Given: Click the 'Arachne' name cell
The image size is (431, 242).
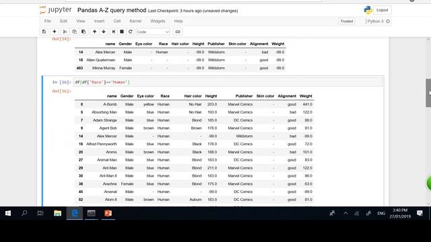Looking at the screenshot, I should click(x=110, y=184).
